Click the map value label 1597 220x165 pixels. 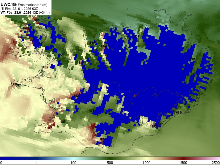26,28
